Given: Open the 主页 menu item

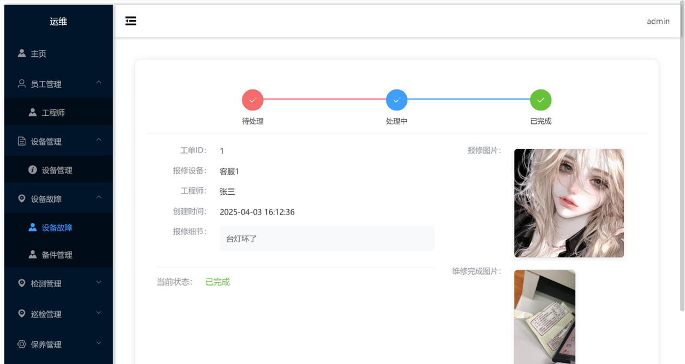Looking at the screenshot, I should tap(58, 54).
